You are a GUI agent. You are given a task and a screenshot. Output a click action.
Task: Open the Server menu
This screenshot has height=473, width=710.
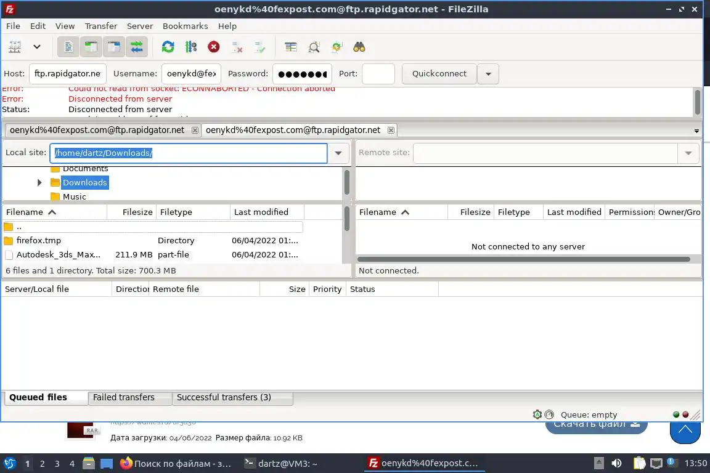point(139,26)
